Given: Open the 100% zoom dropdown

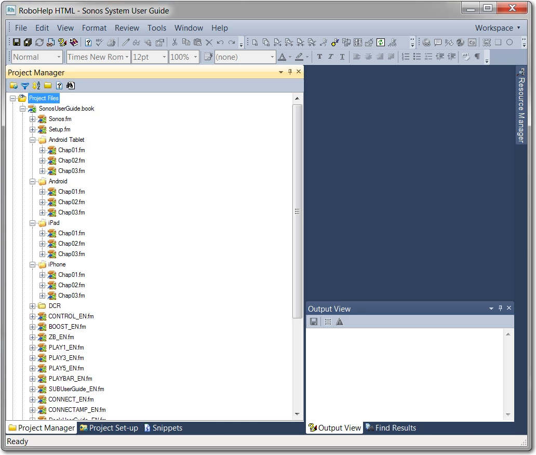Looking at the screenshot, I should coord(195,57).
